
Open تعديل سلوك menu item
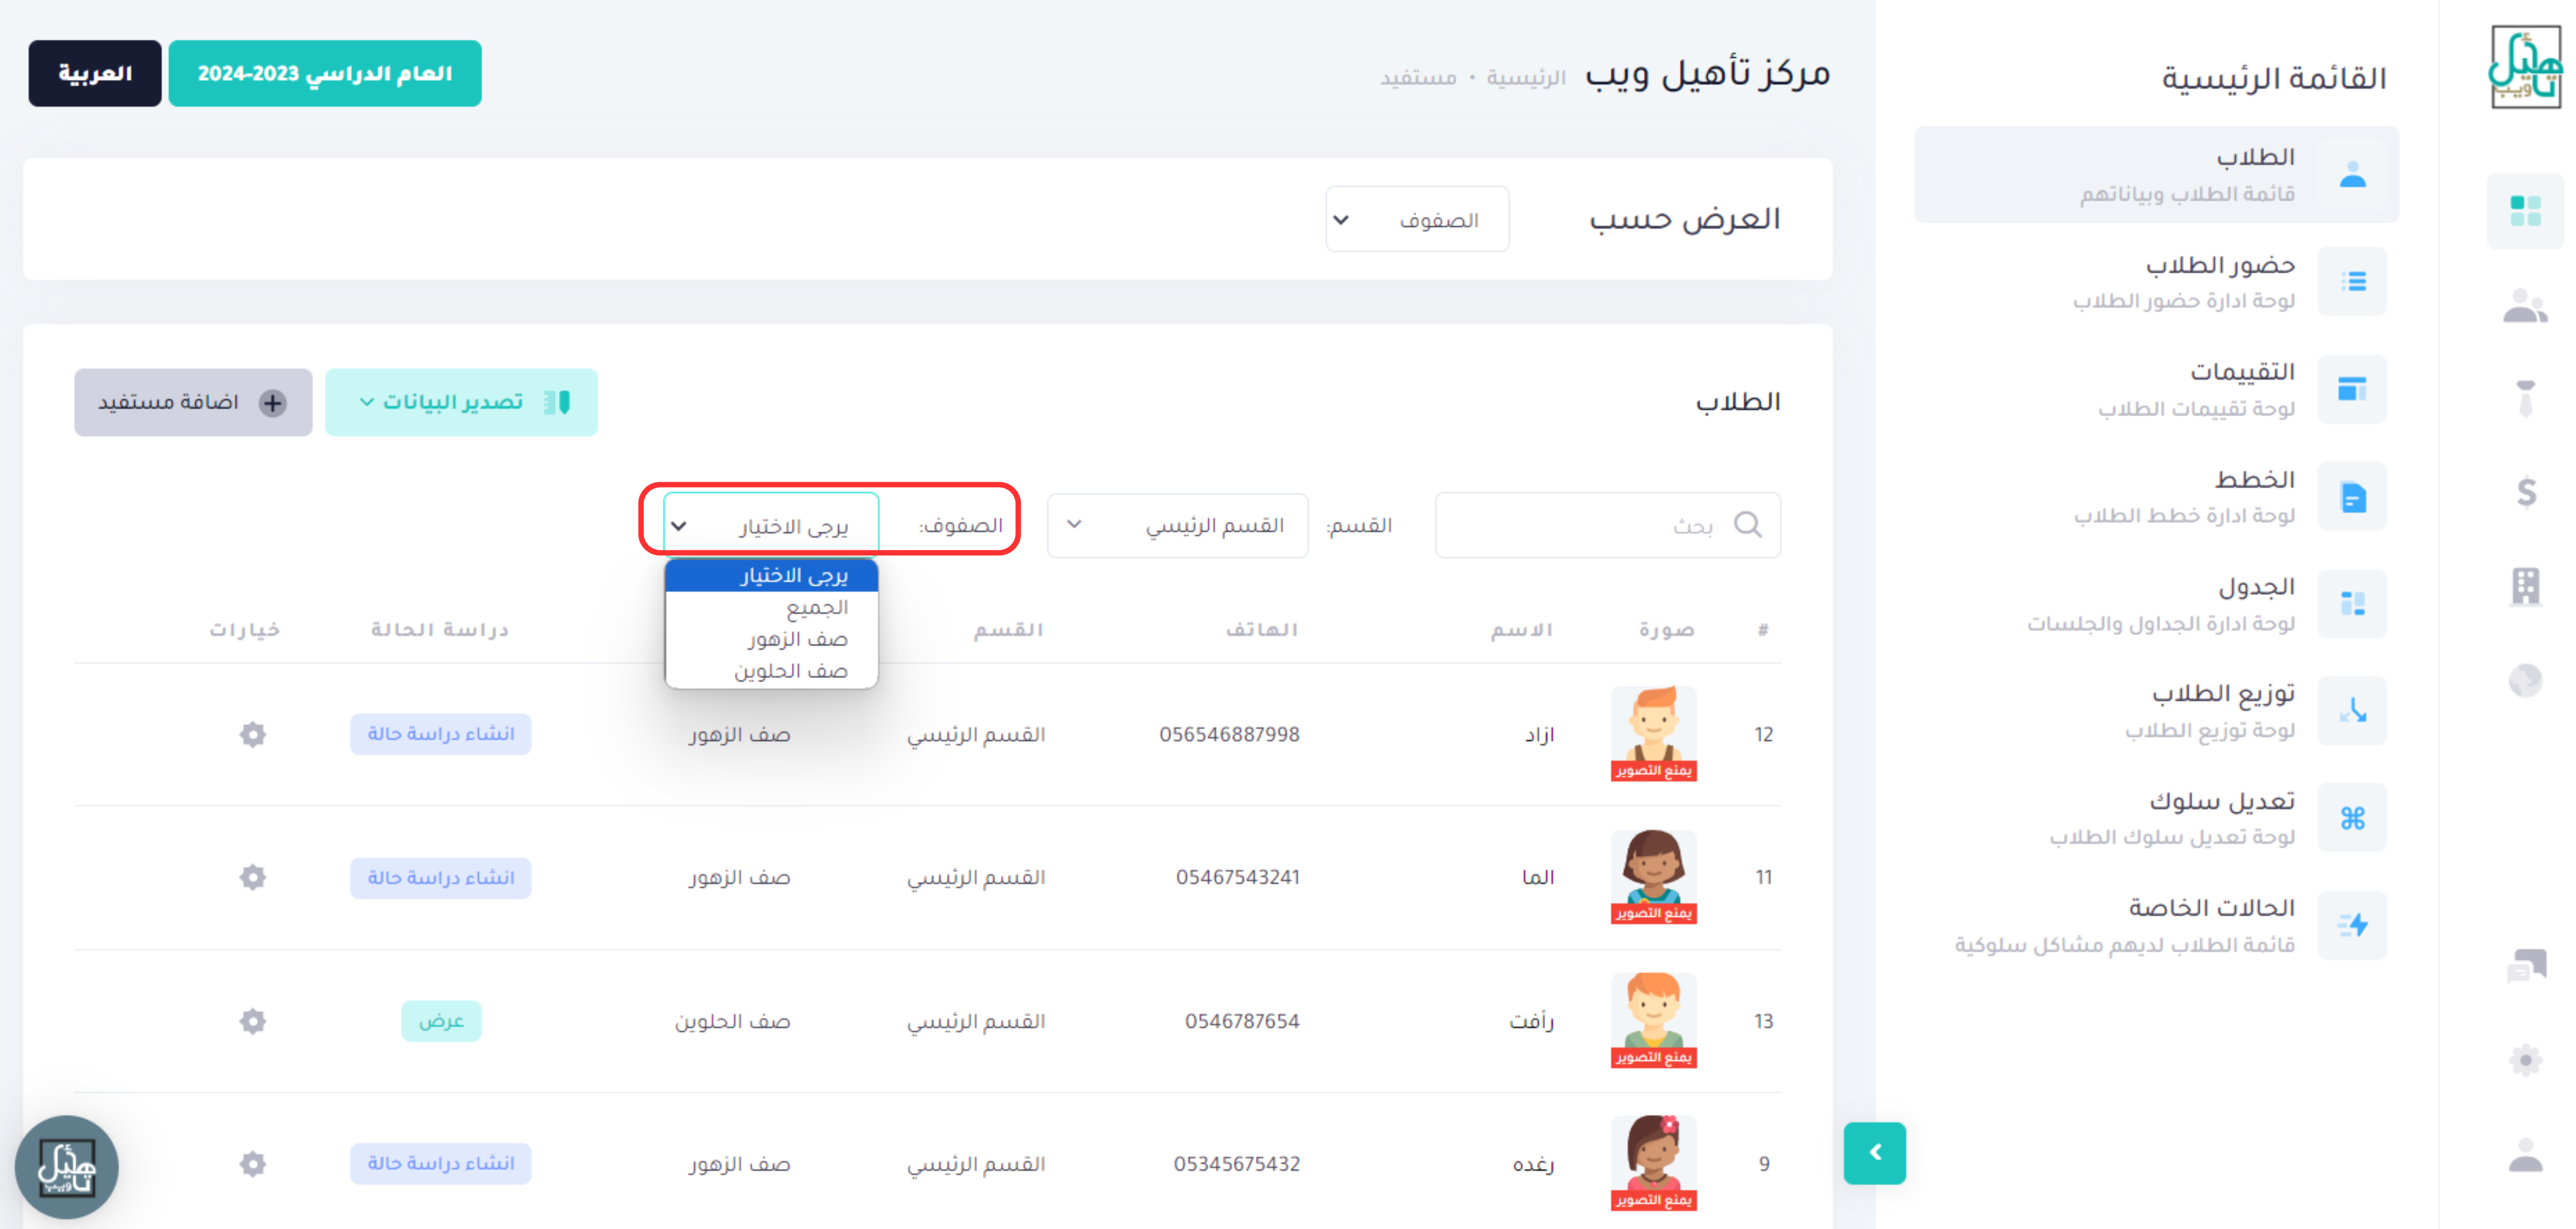[2156, 818]
